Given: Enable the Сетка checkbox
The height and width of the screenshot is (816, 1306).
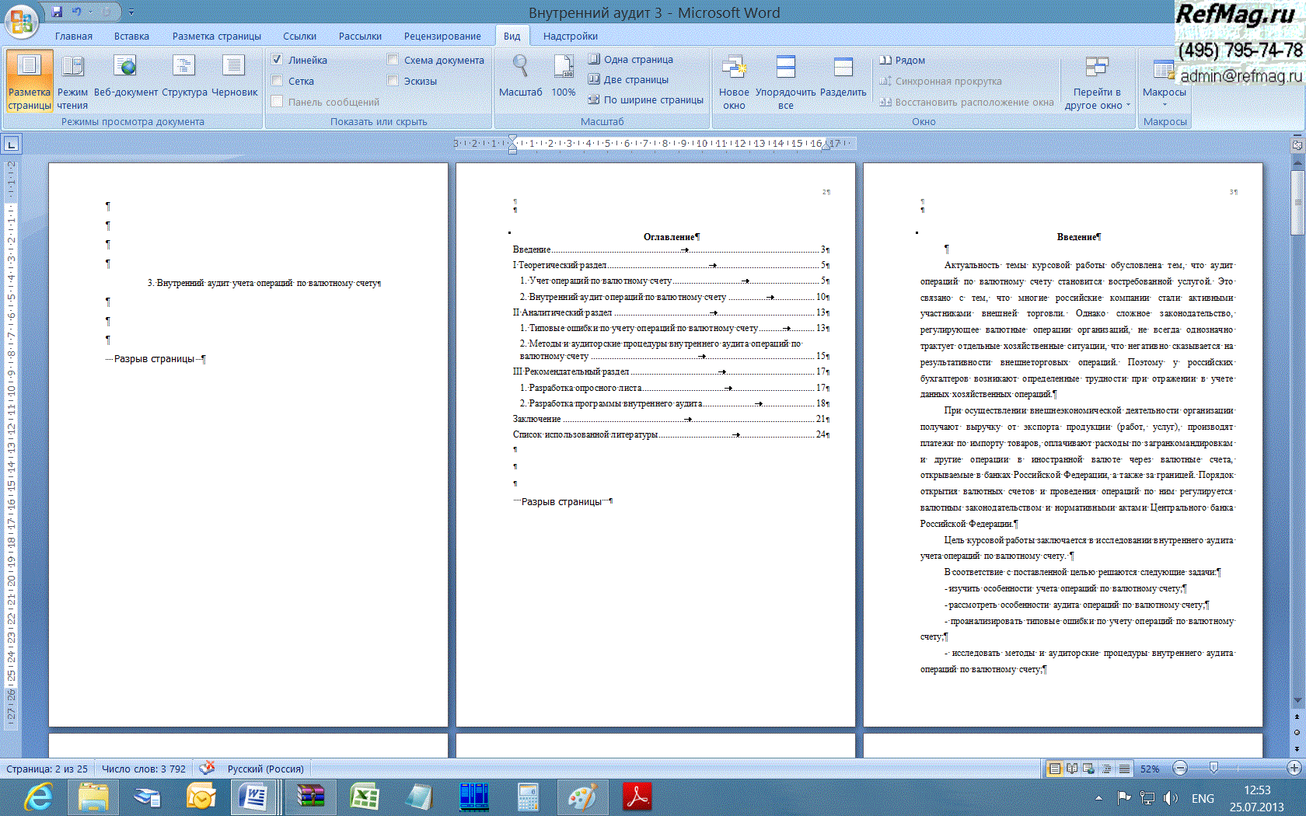Looking at the screenshot, I should pos(278,81).
